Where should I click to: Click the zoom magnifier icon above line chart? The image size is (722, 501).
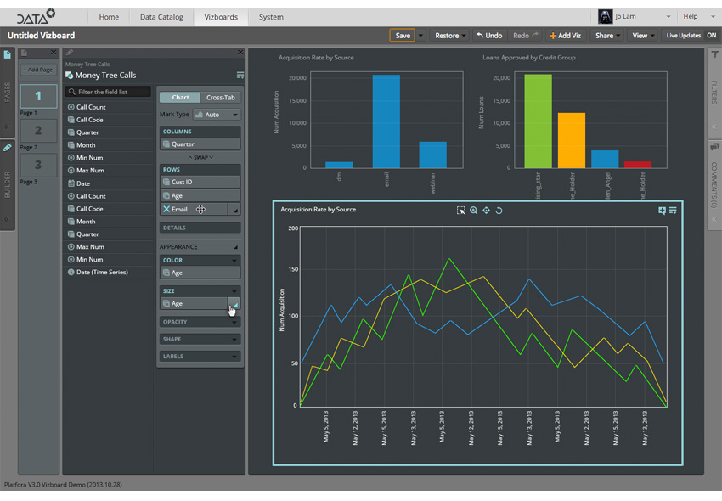click(473, 210)
